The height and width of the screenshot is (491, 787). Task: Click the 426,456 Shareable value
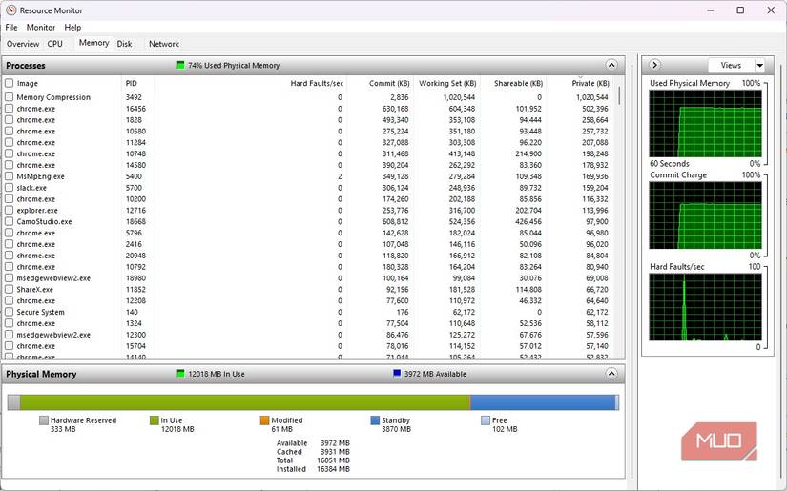[528, 221]
